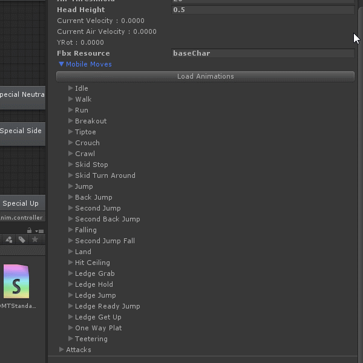The height and width of the screenshot is (363, 363).
Task: Collapse the Mobile Moves foldout
Action: pyautogui.click(x=61, y=64)
